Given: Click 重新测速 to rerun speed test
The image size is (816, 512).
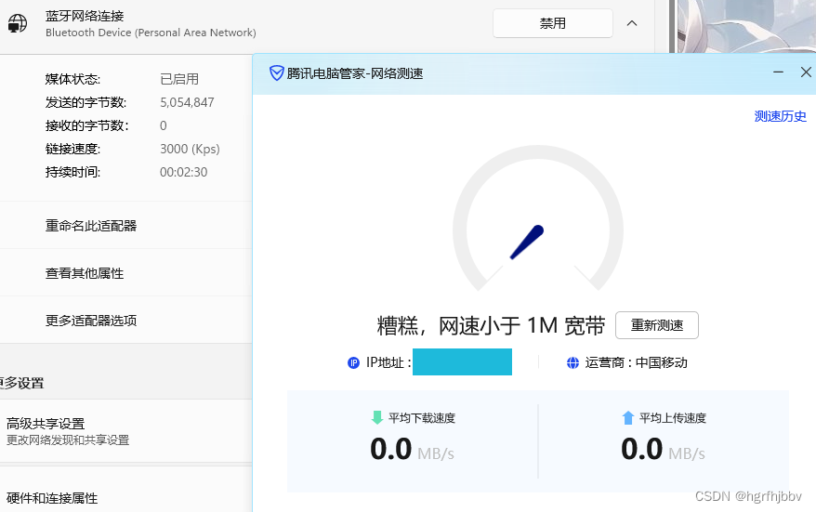Looking at the screenshot, I should pos(657,325).
